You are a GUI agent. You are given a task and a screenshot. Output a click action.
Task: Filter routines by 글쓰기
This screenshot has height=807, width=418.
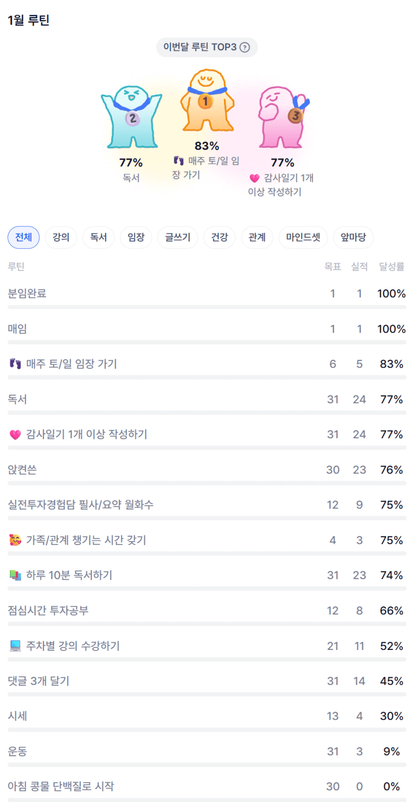tap(177, 237)
